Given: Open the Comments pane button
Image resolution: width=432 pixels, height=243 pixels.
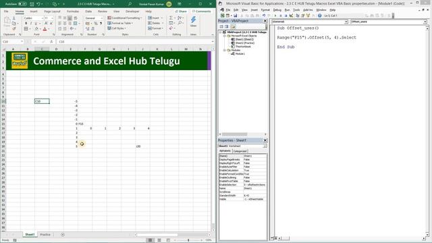Looking at the screenshot, I should coord(201,11).
